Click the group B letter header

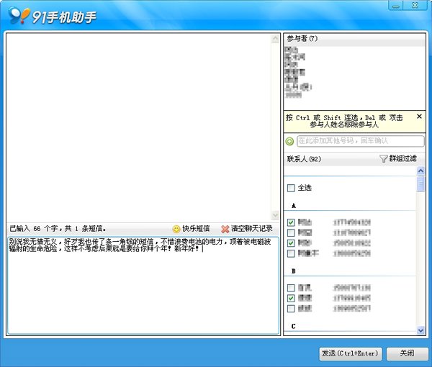tap(294, 271)
